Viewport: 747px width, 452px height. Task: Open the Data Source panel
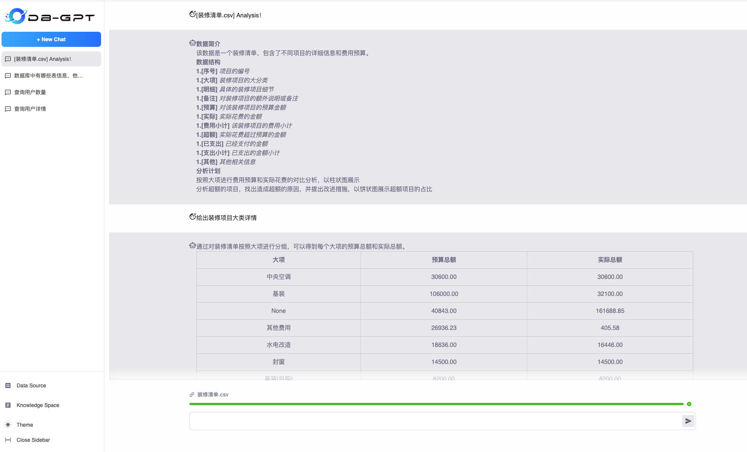click(31, 385)
